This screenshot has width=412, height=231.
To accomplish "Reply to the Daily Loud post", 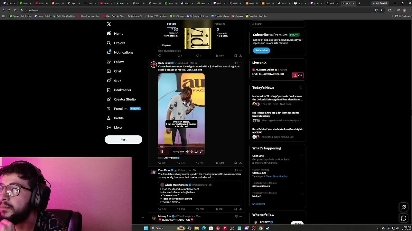I will 162,163.
